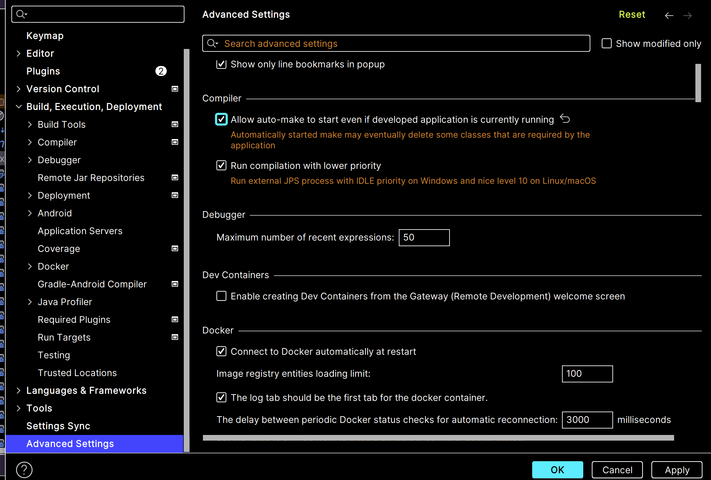Image resolution: width=711 pixels, height=480 pixels.
Task: Collapse Build, Execution, Deployment section
Action: [x=19, y=106]
